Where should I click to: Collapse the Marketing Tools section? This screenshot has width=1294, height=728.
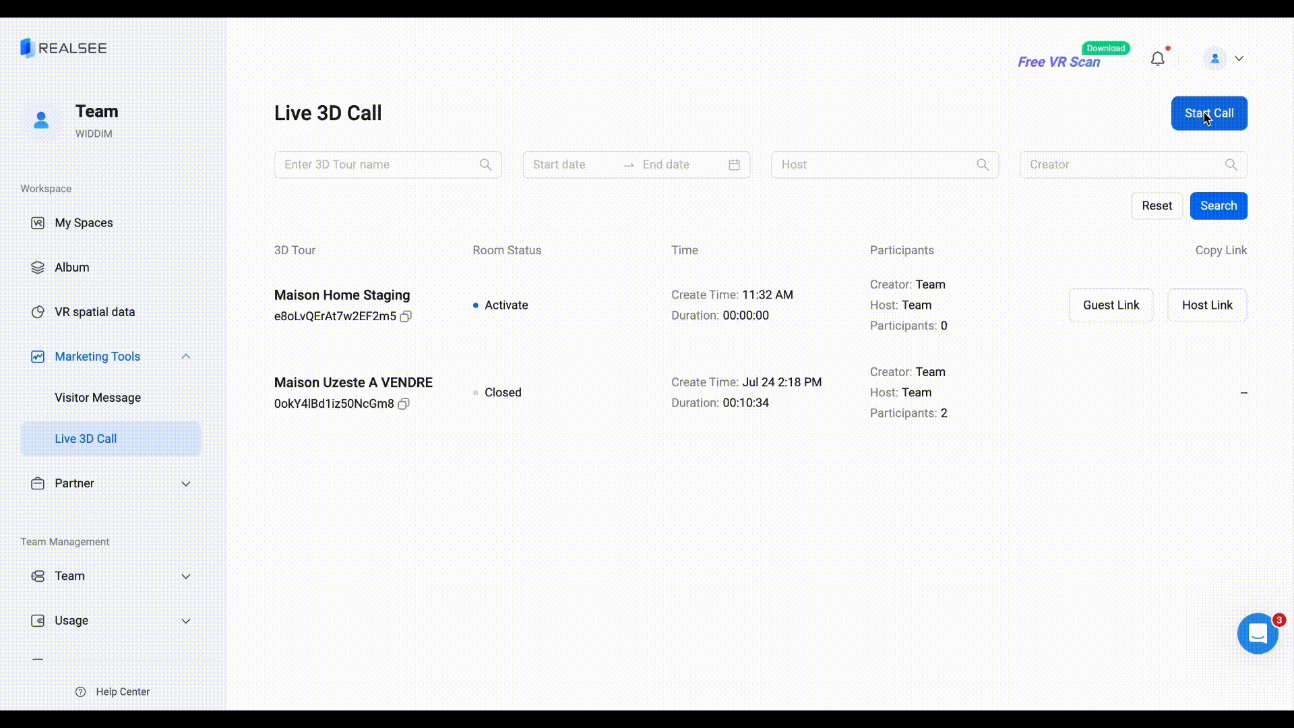point(186,357)
